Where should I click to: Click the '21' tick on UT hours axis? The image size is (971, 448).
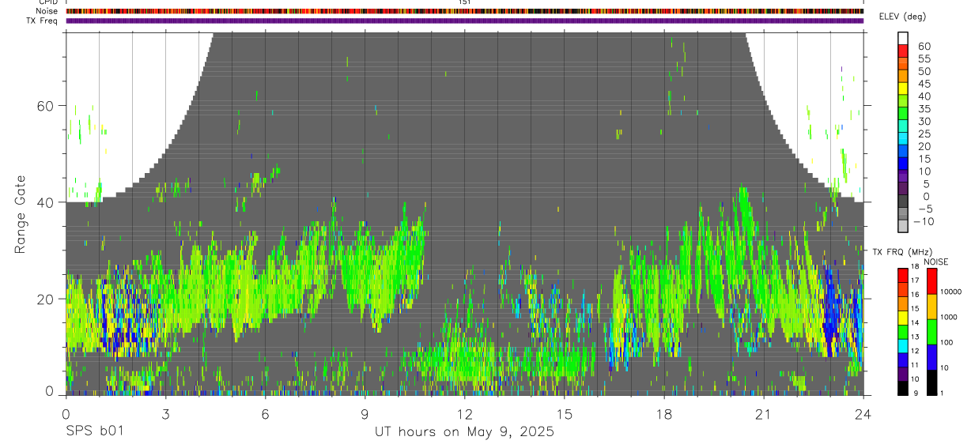pos(763,413)
